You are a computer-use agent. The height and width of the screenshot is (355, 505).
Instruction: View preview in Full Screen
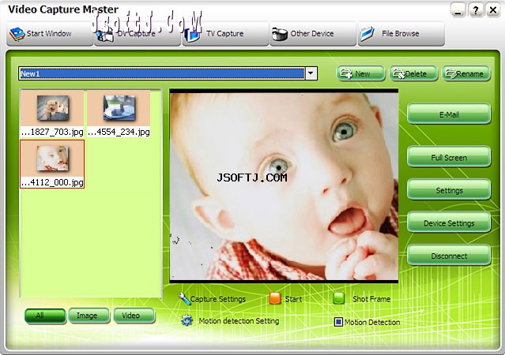[x=449, y=157]
